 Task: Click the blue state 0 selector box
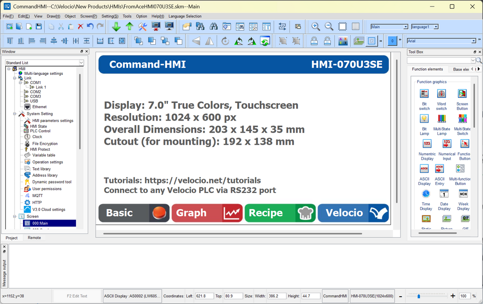[392, 41]
